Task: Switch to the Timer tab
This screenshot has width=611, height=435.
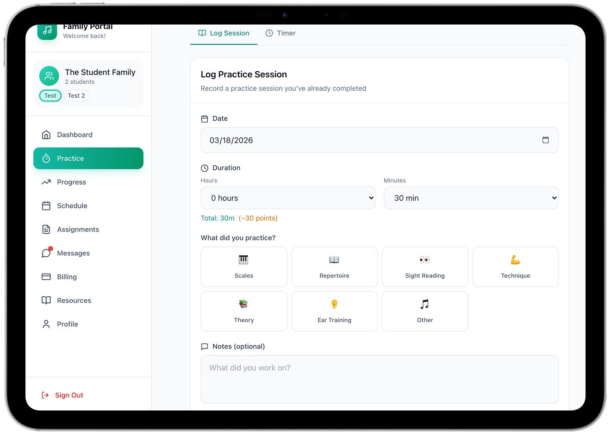Action: [x=281, y=33]
